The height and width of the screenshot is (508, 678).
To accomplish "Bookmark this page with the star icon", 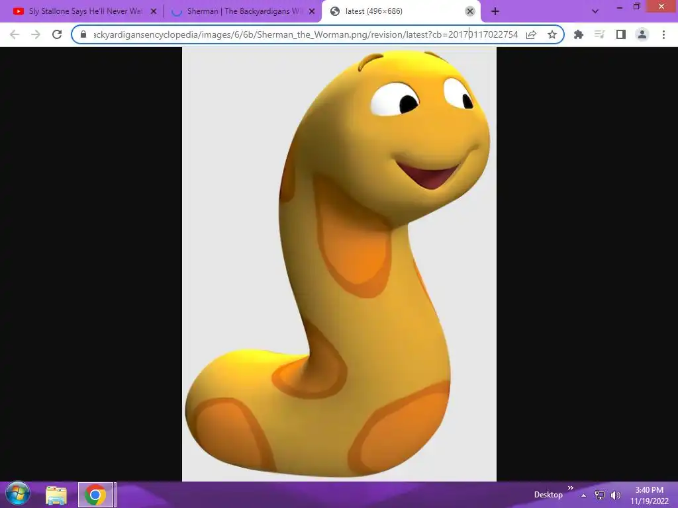I will [552, 34].
